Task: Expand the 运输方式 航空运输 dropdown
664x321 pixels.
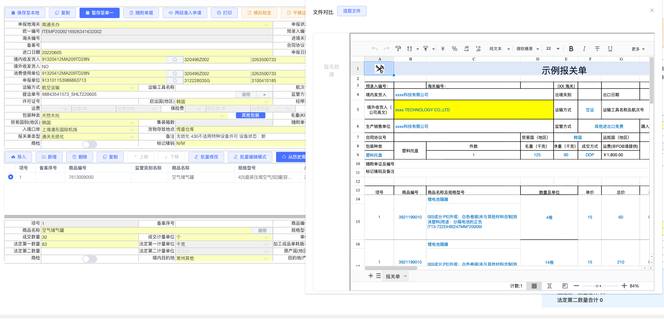Action: [132, 88]
